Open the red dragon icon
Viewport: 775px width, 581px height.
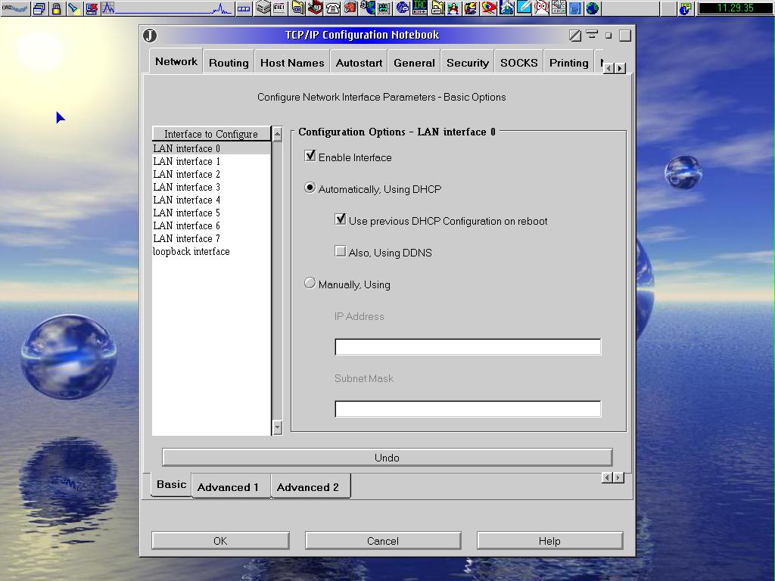(x=350, y=9)
